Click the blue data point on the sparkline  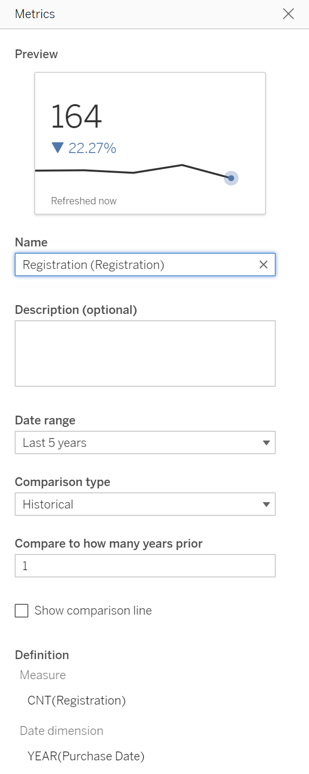[x=231, y=178]
